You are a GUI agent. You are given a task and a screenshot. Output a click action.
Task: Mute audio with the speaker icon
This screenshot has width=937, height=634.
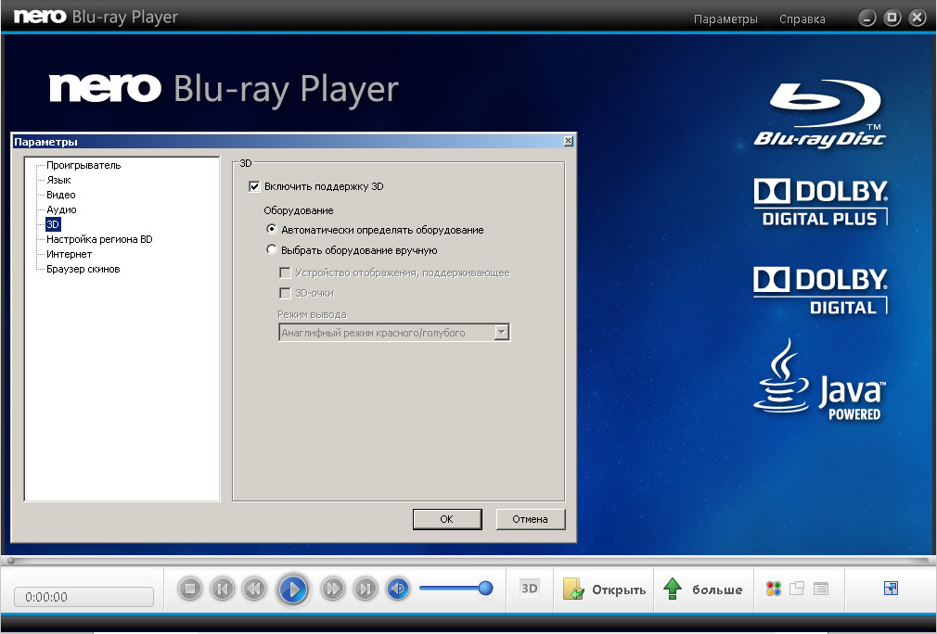(397, 590)
